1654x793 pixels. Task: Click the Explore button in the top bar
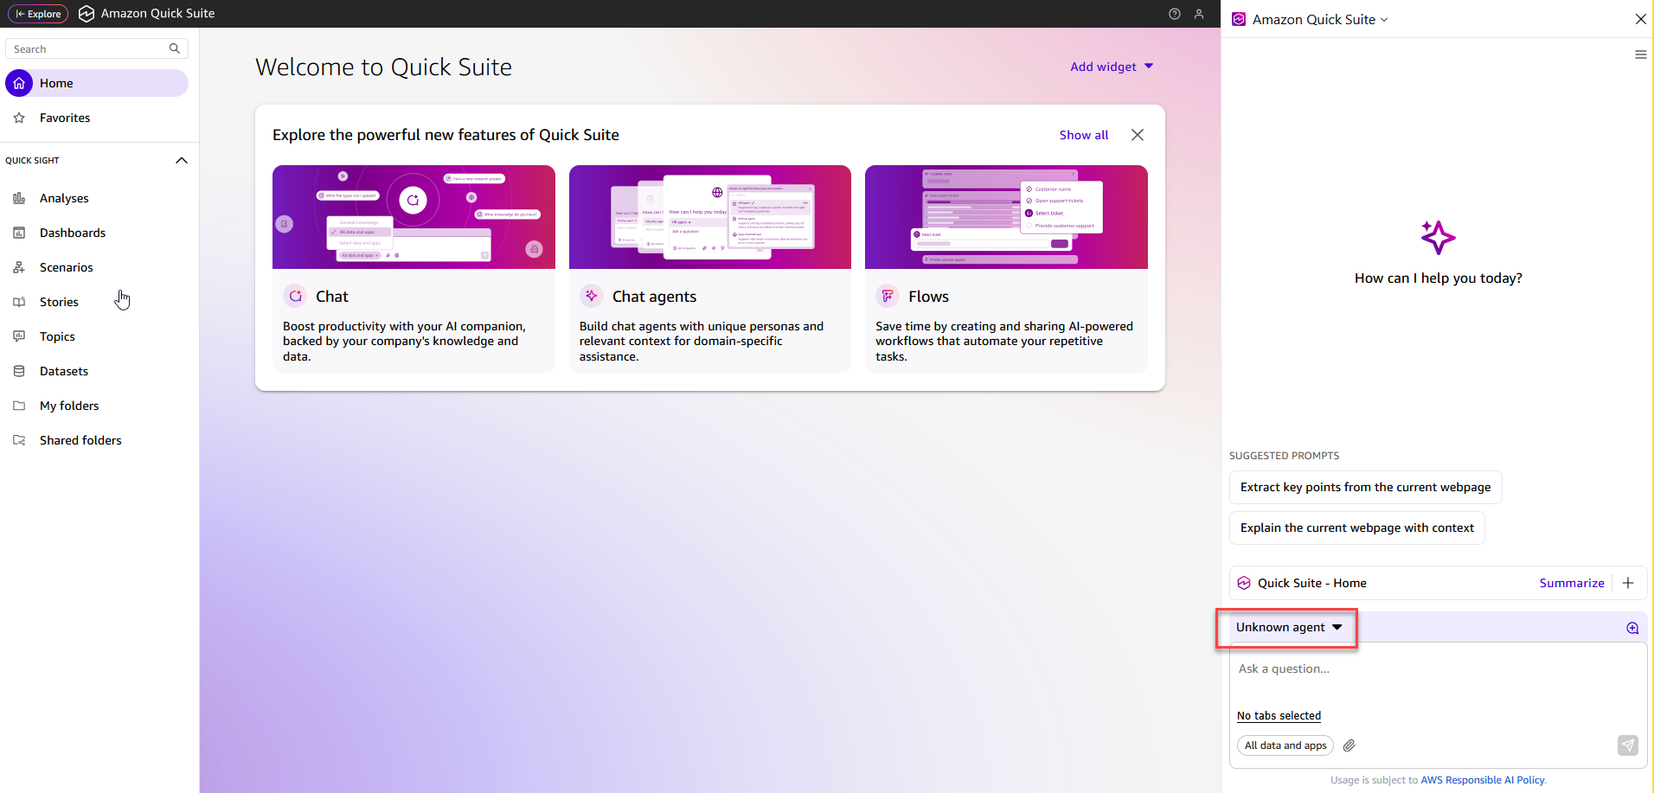tap(38, 14)
